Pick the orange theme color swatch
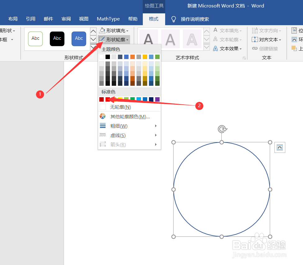 [x=132, y=57]
